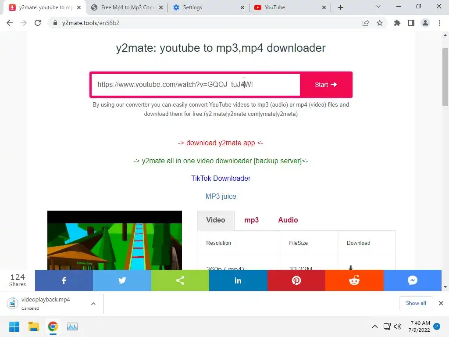Open y2mate all in one backup server link

click(x=221, y=161)
